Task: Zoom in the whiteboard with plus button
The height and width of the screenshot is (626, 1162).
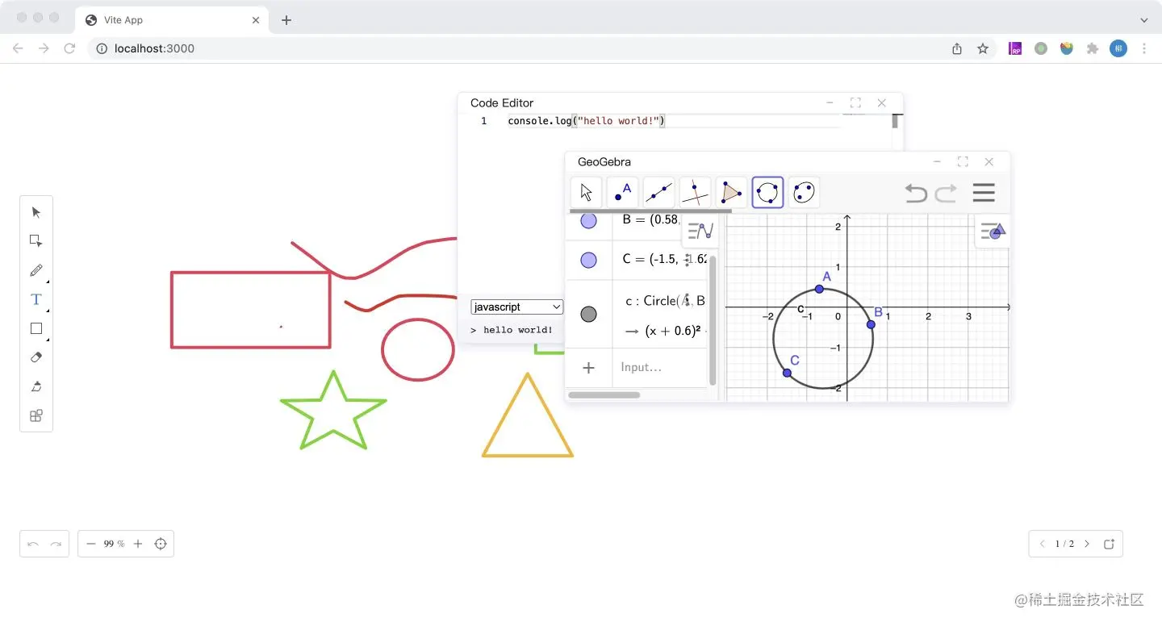Action: (x=138, y=544)
